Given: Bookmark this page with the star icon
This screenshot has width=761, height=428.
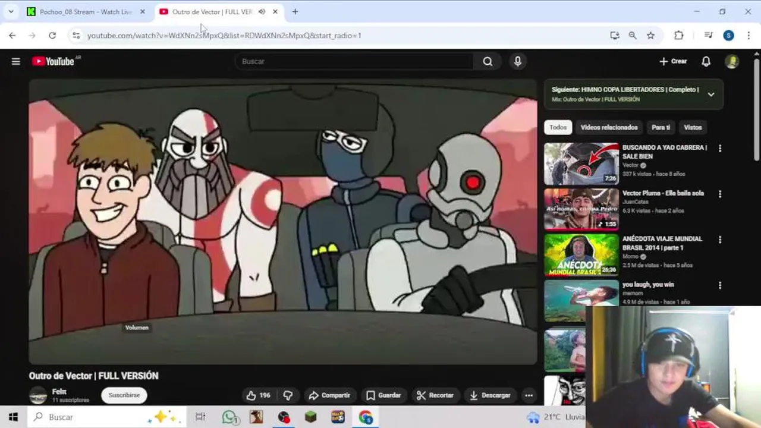Looking at the screenshot, I should (x=650, y=36).
